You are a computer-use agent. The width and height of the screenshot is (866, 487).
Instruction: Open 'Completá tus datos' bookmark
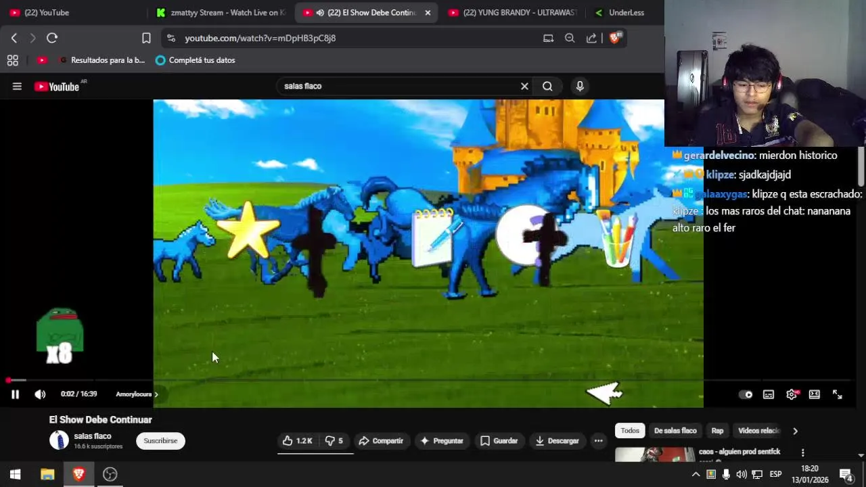tap(196, 60)
